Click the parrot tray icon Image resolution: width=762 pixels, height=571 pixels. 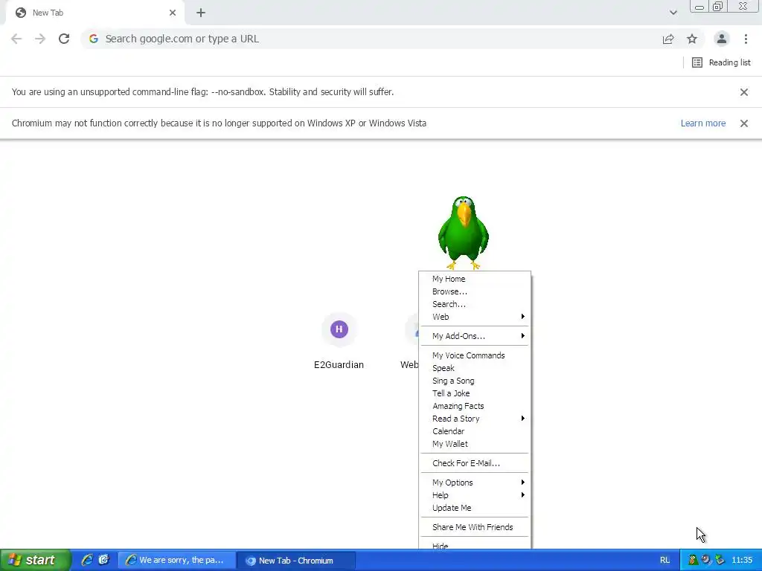pos(693,561)
